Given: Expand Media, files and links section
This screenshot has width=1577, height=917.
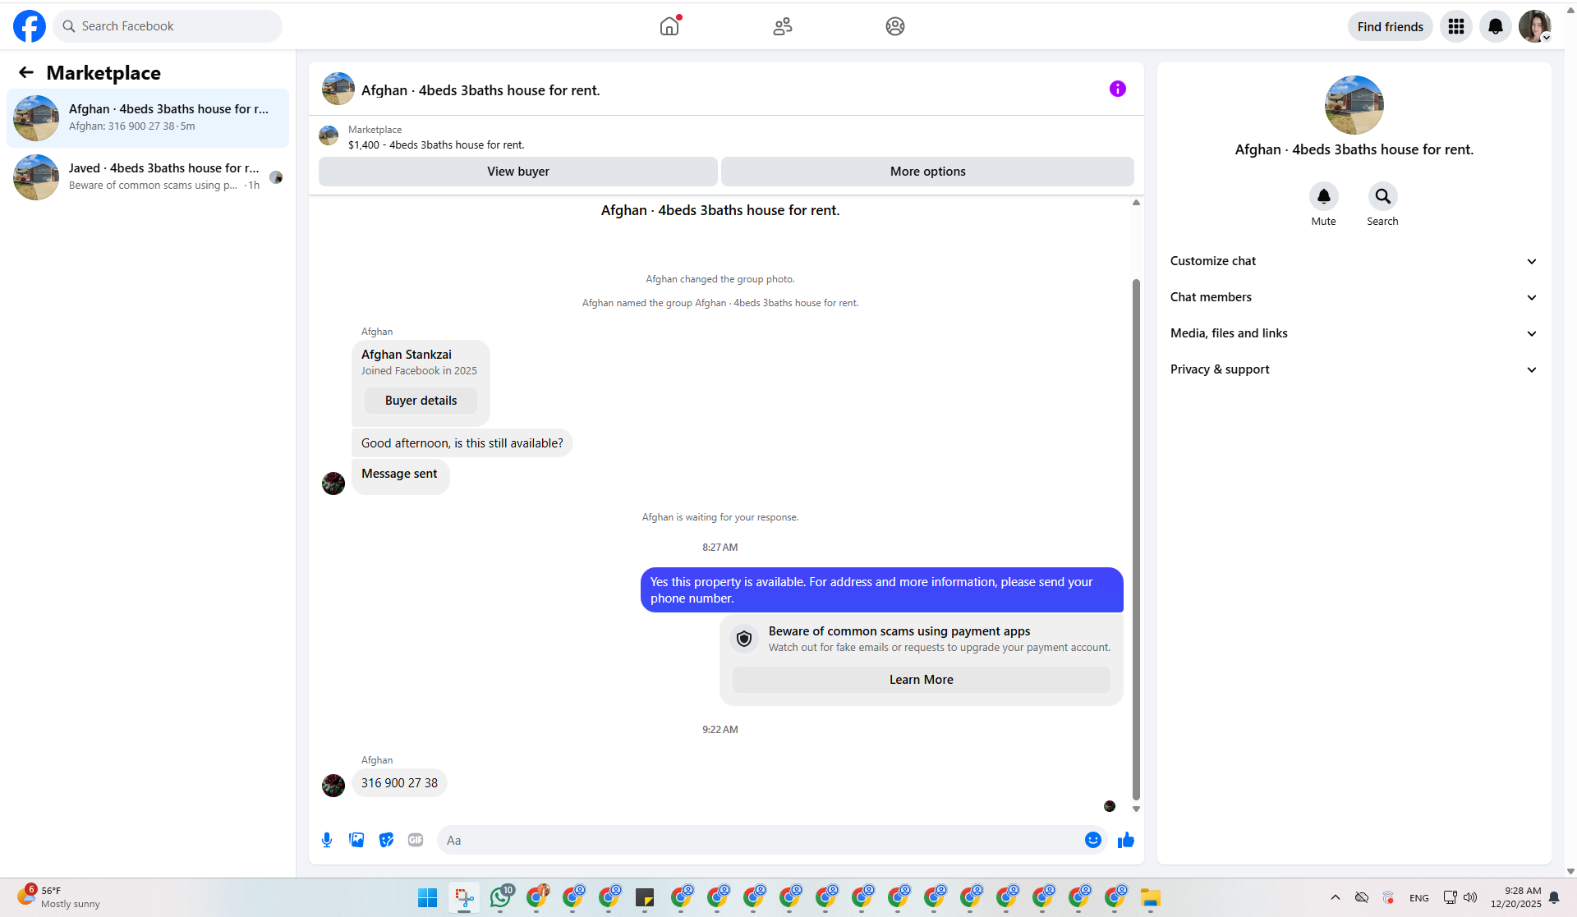Looking at the screenshot, I should point(1354,333).
